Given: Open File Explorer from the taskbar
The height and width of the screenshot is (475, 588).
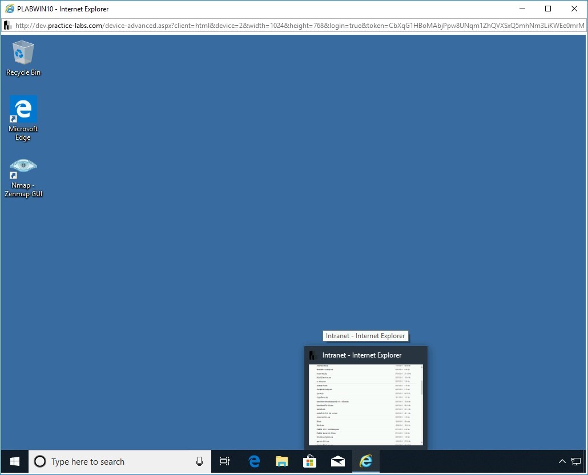Looking at the screenshot, I should pyautogui.click(x=282, y=461).
